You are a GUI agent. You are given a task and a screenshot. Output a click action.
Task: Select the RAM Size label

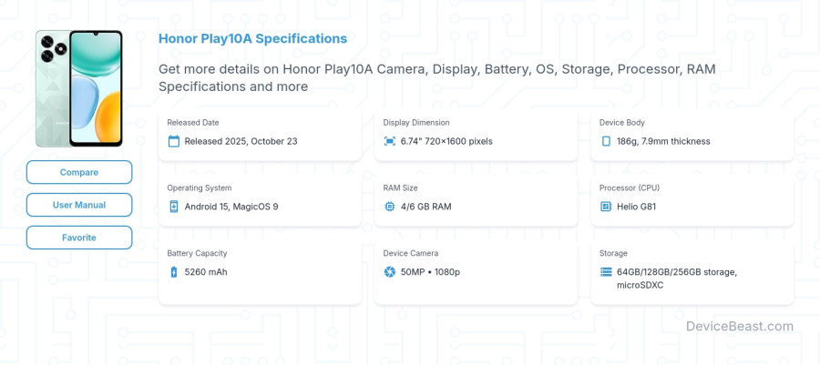pyautogui.click(x=401, y=188)
